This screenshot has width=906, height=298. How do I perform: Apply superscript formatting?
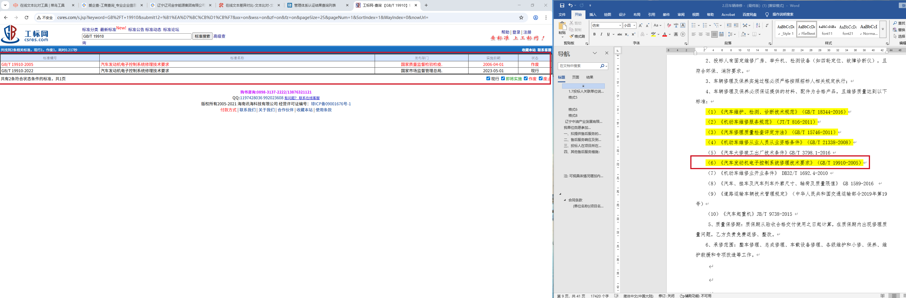[634, 35]
